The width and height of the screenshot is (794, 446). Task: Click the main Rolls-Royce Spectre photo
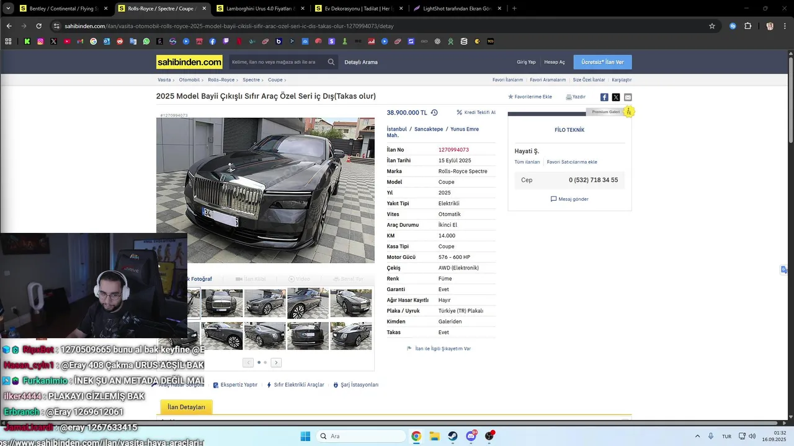tap(265, 190)
